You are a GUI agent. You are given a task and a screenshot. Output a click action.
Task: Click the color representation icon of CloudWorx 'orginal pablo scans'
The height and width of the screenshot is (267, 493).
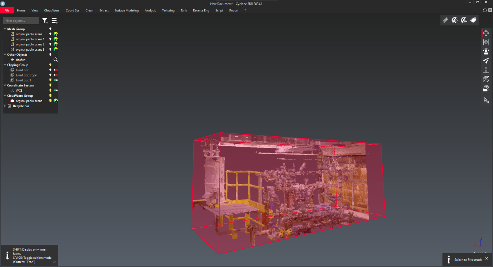pos(56,101)
